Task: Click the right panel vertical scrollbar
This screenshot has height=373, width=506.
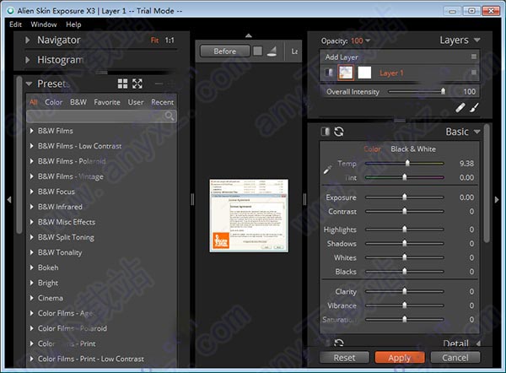Action: coord(487,184)
